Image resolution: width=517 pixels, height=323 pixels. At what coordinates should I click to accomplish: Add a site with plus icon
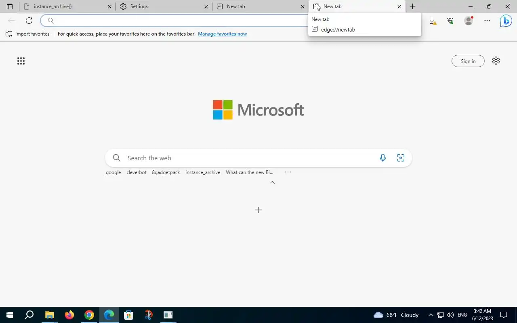pyautogui.click(x=258, y=210)
